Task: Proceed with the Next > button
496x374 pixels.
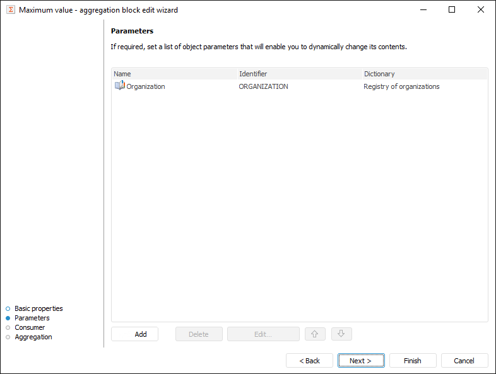Action: coord(361,361)
